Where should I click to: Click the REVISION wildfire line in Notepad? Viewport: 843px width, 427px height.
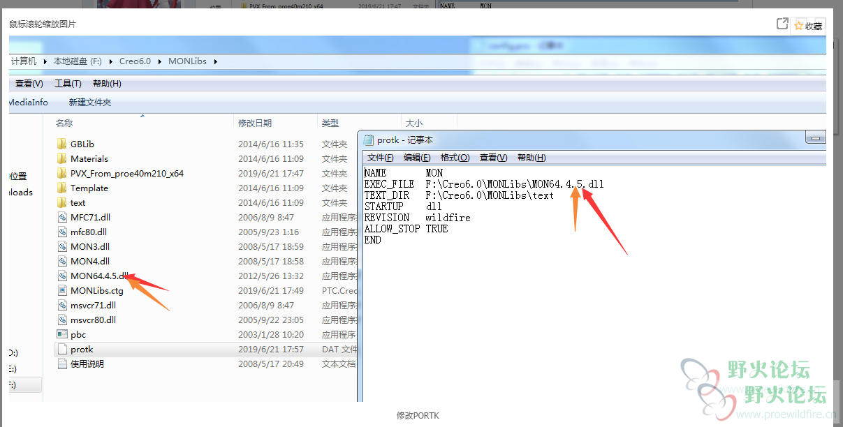coord(417,218)
